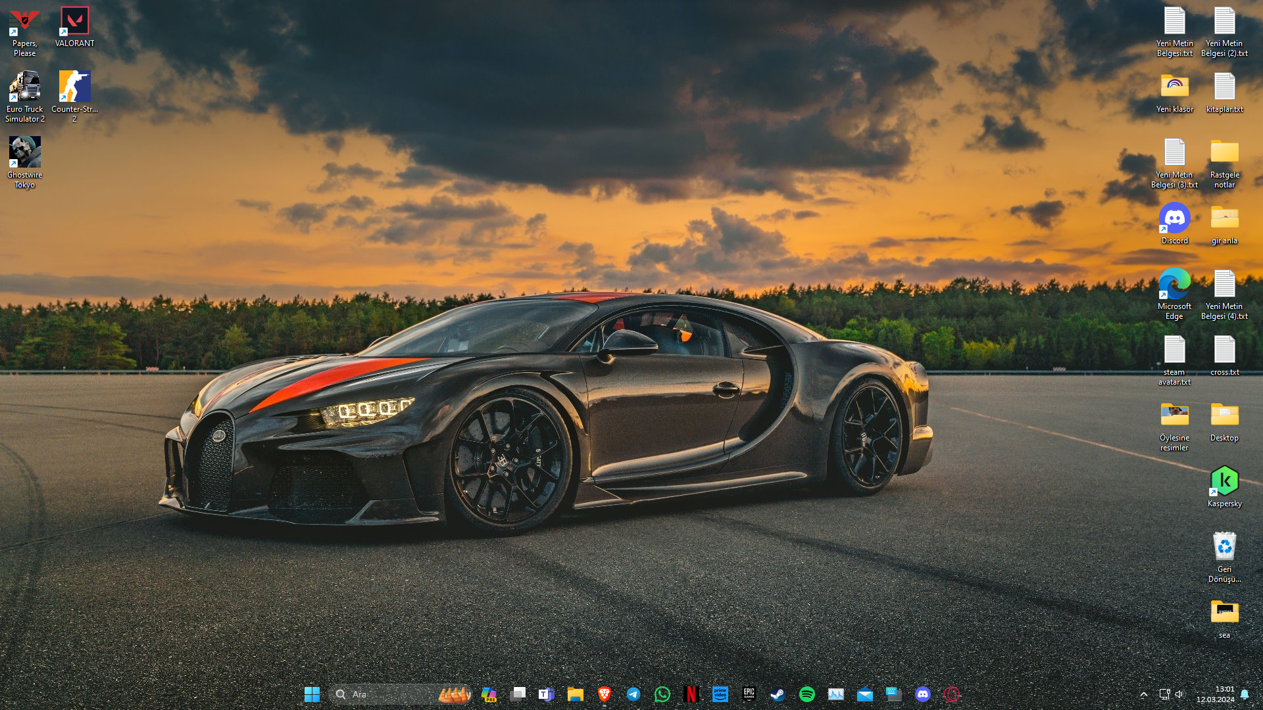Select the Yeni Metin Belgesi (2).txt file
Screen dimensions: 1263x710
pyautogui.click(x=1224, y=32)
